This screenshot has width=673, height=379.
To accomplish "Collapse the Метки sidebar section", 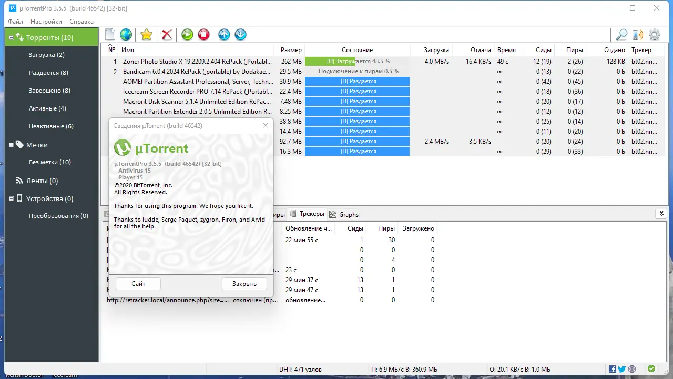I will (x=11, y=145).
